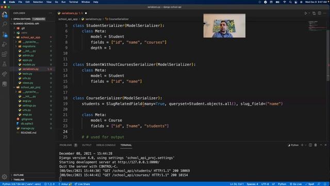This screenshot has height=186, width=330.
Task: Open settings.py in the explorer
Action: tap(29, 105)
